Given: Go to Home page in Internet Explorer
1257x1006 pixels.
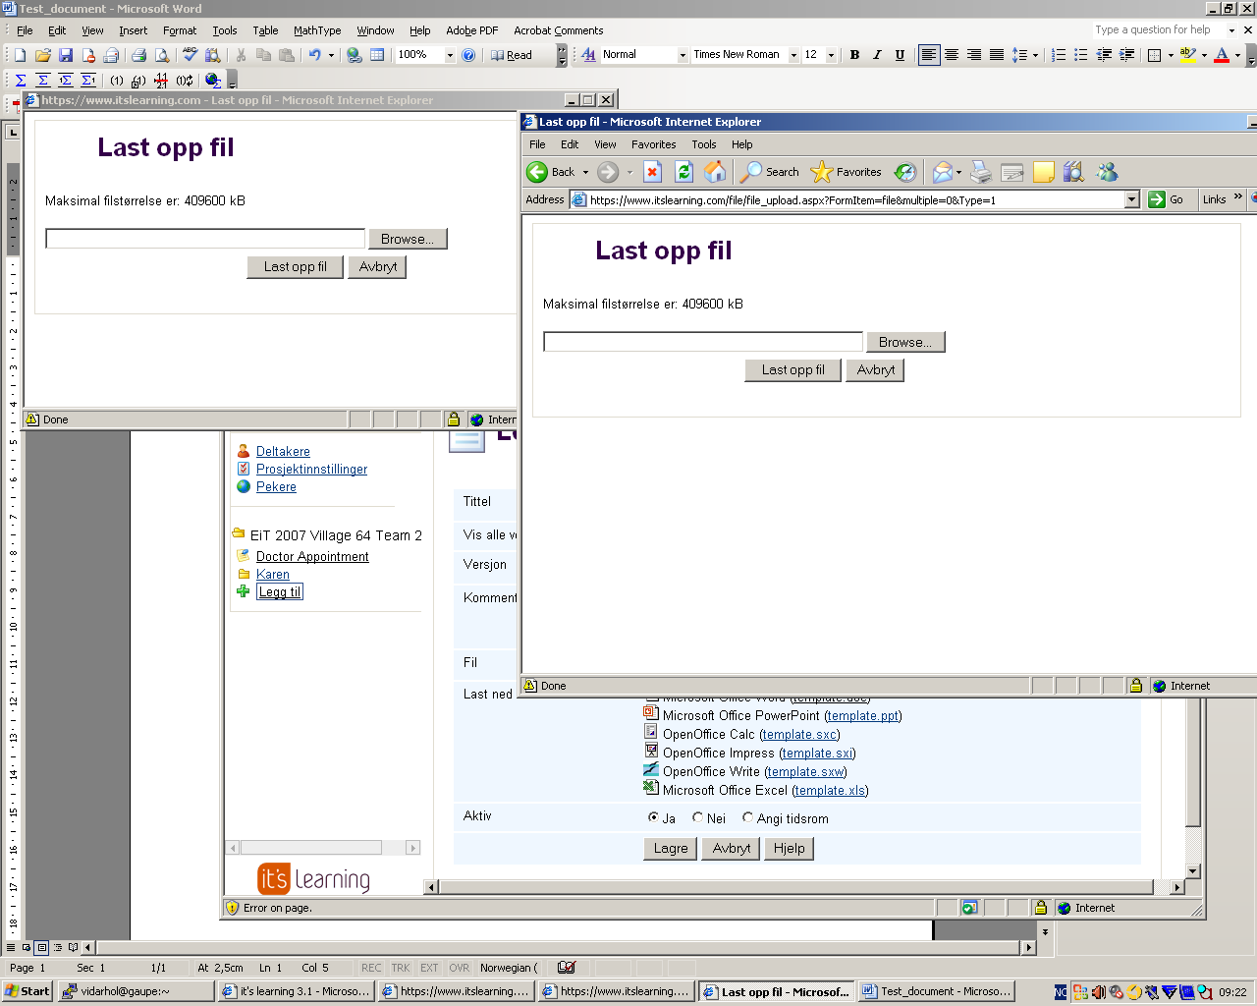Looking at the screenshot, I should tap(716, 172).
